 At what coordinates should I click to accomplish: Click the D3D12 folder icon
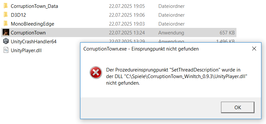pos(6,15)
